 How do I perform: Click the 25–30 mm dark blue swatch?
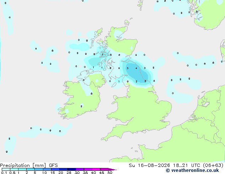(71, 169)
